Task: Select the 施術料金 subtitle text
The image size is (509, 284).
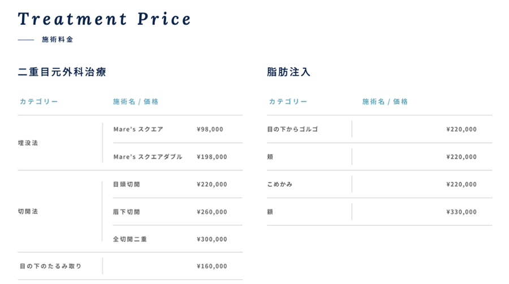Action: [x=58, y=40]
